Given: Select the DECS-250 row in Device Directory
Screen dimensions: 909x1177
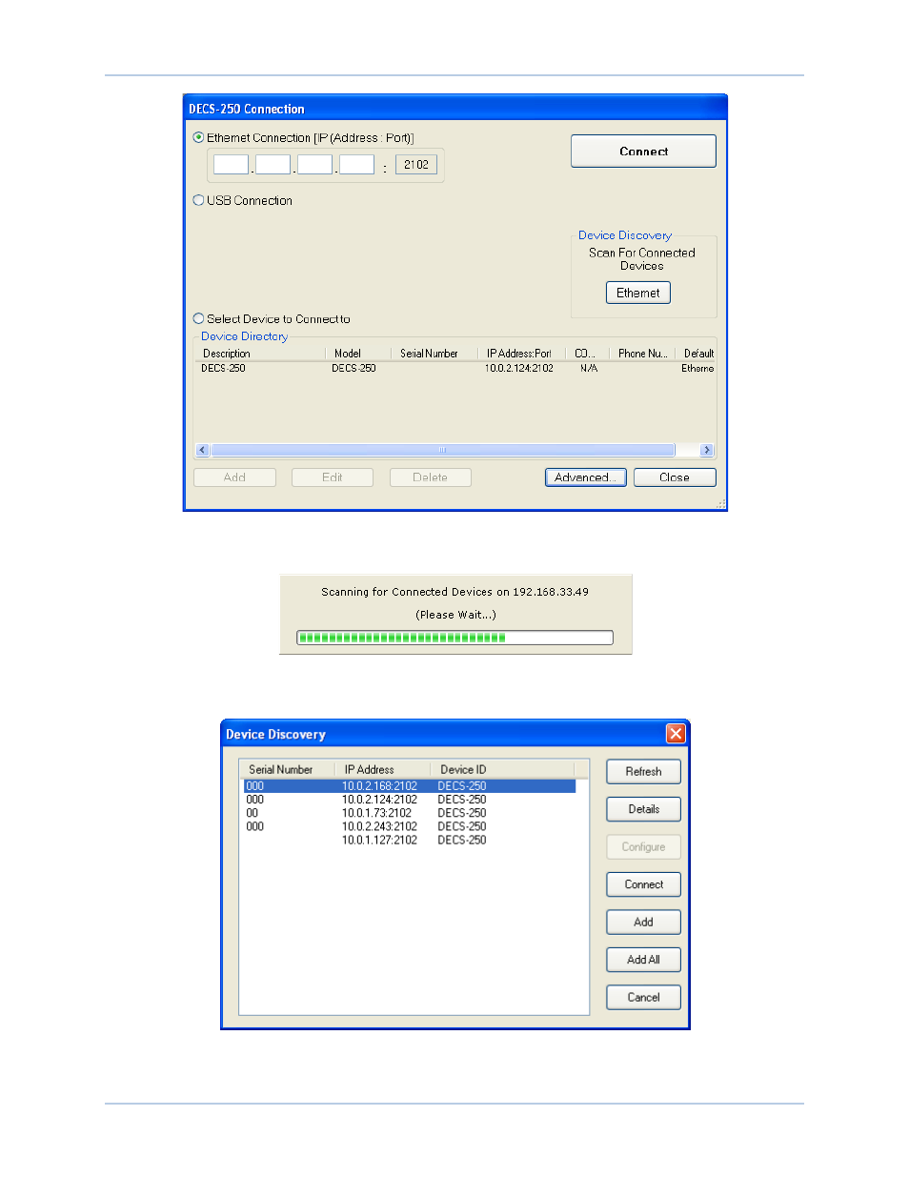Looking at the screenshot, I should pos(454,368).
